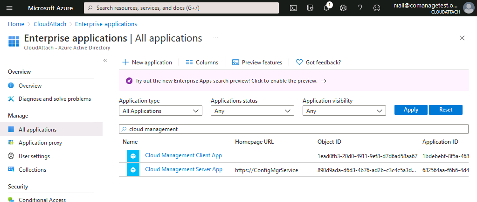Open Cloud Shell from top bar
The width and height of the screenshot is (477, 202).
(x=293, y=8)
